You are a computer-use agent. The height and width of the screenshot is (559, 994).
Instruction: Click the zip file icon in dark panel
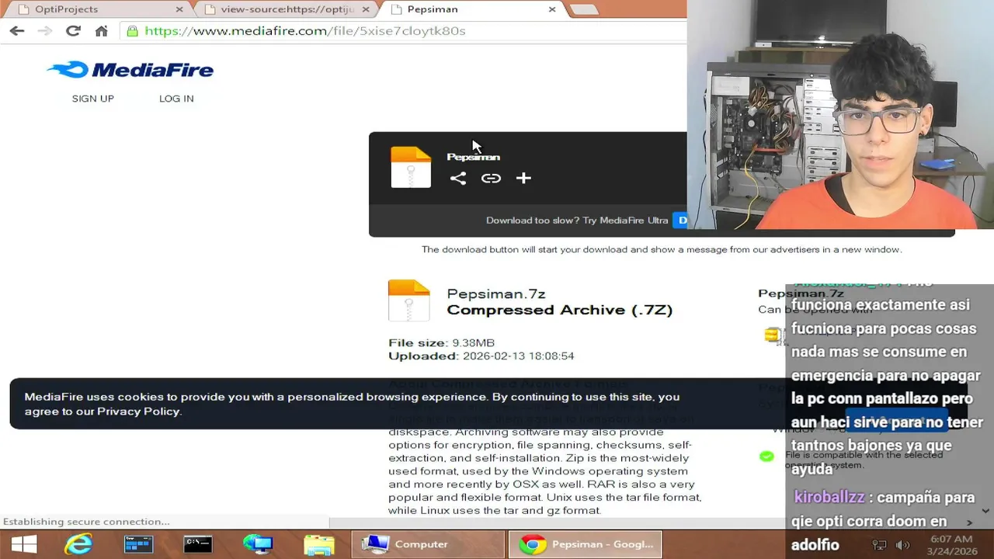click(411, 167)
